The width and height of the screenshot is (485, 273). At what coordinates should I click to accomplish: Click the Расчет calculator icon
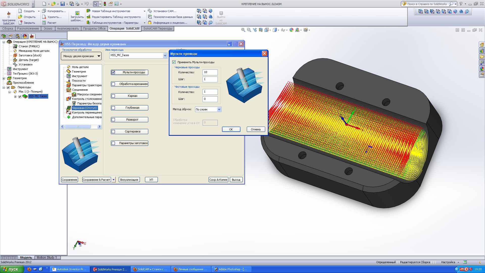[x=44, y=23]
